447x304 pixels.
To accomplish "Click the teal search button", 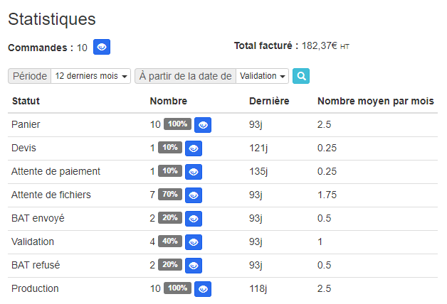I will [301, 76].
